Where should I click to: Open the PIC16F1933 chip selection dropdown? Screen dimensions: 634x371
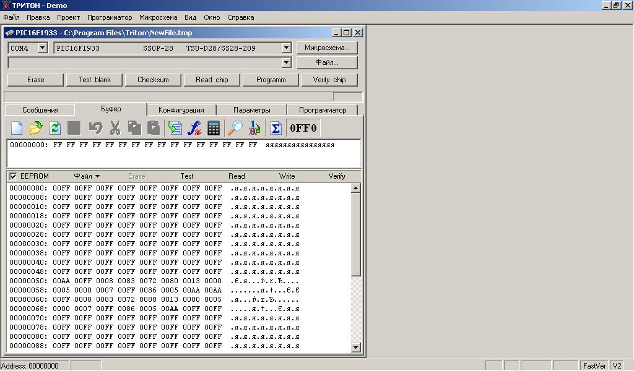tap(286, 48)
